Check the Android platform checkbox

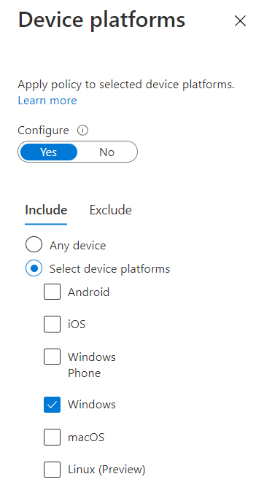(52, 292)
